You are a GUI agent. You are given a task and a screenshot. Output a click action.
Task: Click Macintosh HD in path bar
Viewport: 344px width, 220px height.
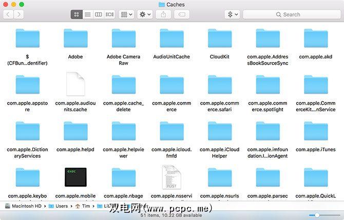[x=23, y=206]
